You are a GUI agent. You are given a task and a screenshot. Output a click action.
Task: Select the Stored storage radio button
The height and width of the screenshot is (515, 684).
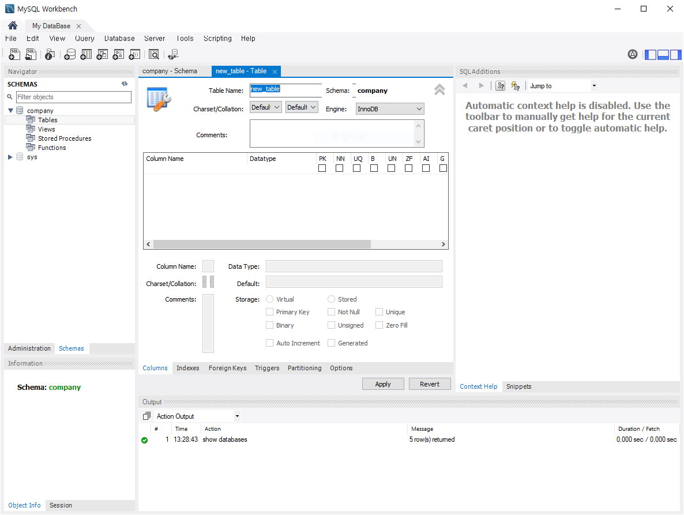tap(332, 299)
